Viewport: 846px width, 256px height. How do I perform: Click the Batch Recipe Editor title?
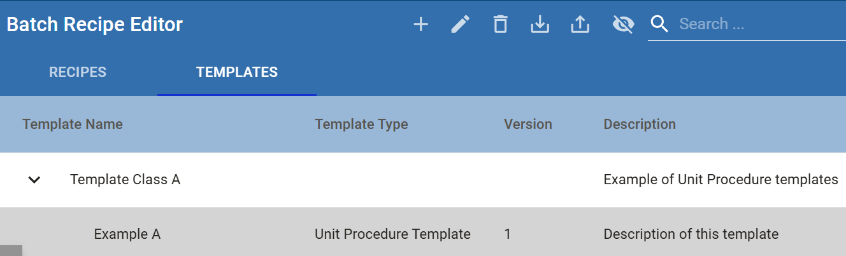[x=95, y=24]
